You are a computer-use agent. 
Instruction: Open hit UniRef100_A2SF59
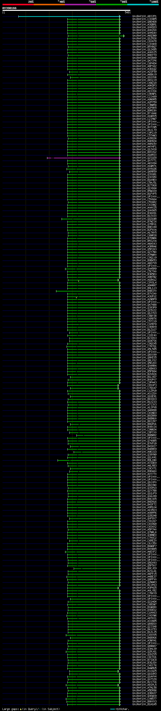144,72
